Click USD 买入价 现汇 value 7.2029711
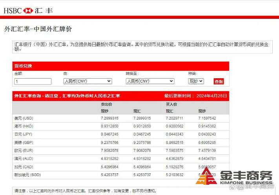 click(174, 118)
